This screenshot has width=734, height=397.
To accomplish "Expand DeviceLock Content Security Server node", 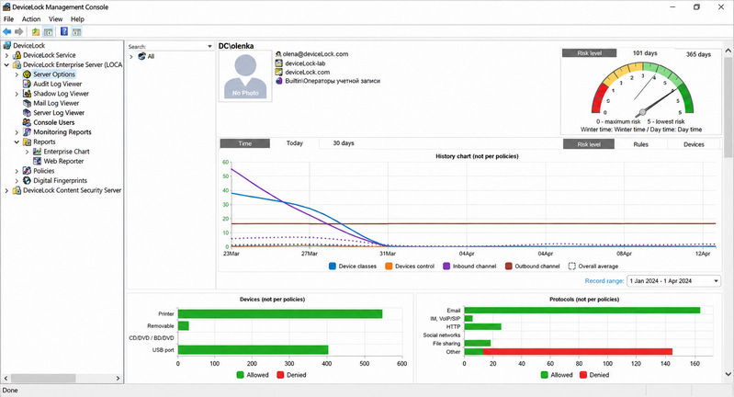I will (x=6, y=190).
